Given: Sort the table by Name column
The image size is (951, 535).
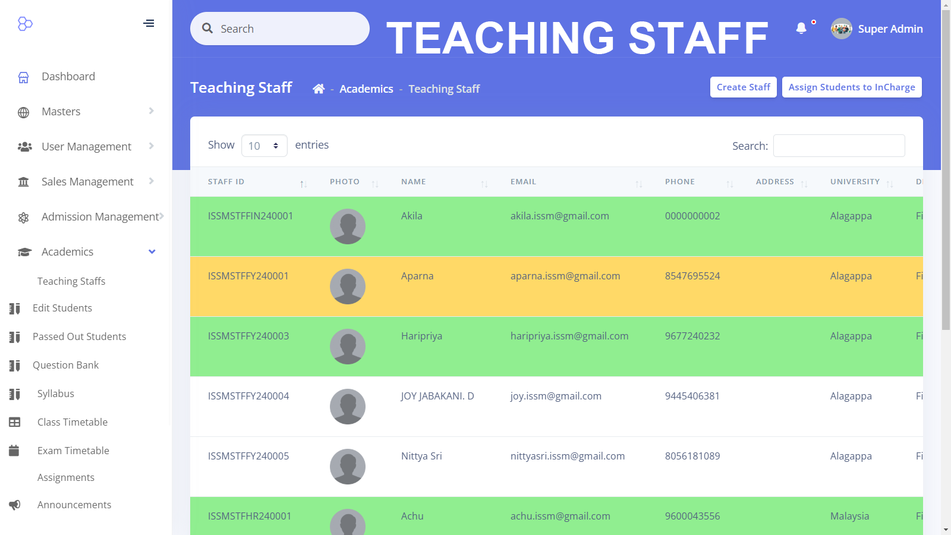Looking at the screenshot, I should coord(444,182).
